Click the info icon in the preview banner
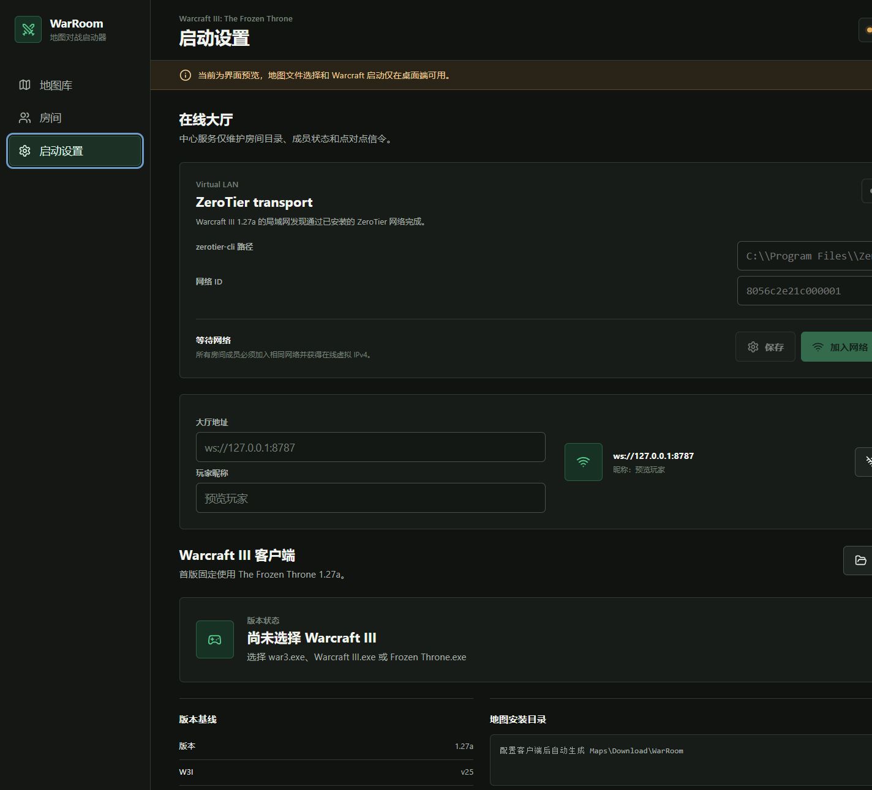This screenshot has height=790, width=872. 185,75
